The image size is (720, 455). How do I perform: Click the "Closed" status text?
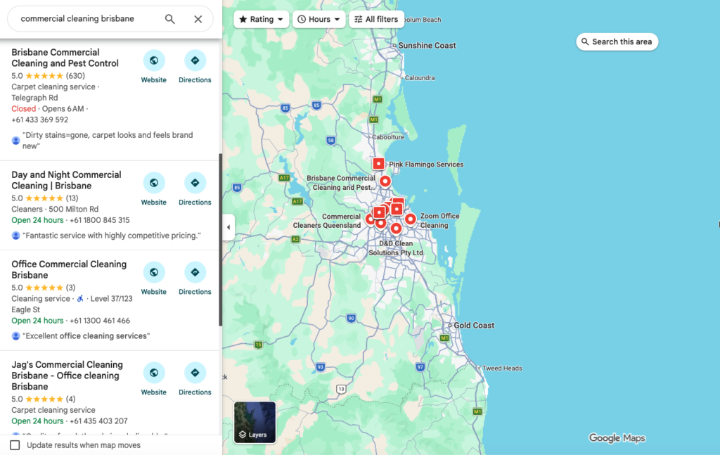[23, 109]
